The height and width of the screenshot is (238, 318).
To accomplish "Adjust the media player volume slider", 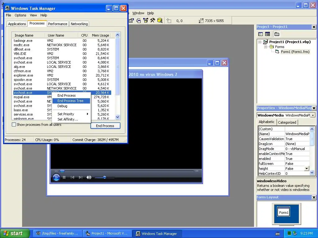I will click(104, 178).
